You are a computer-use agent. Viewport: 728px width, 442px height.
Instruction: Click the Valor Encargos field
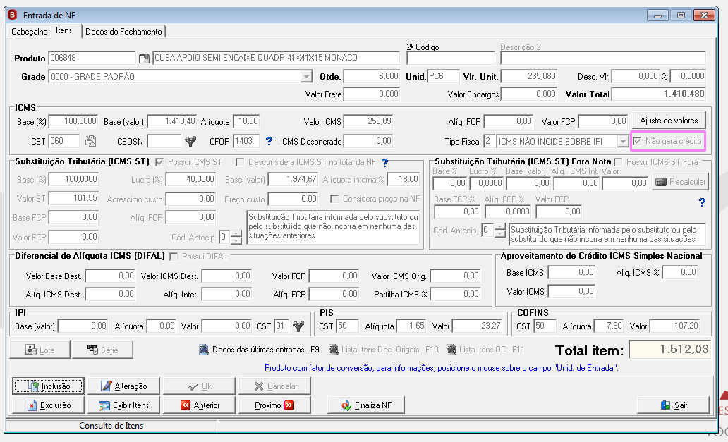528,94
